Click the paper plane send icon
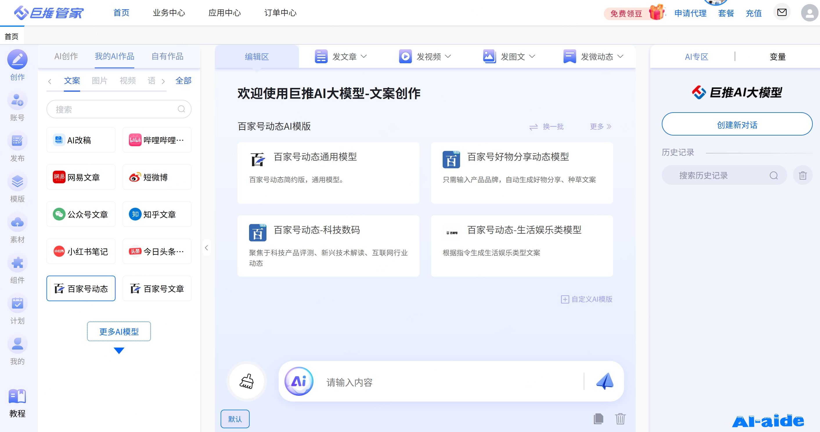This screenshot has height=432, width=820. click(x=605, y=381)
